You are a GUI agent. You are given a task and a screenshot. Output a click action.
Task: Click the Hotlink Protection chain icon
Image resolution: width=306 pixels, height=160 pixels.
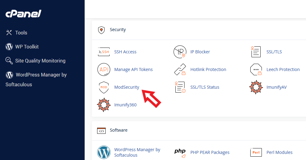click(x=180, y=69)
